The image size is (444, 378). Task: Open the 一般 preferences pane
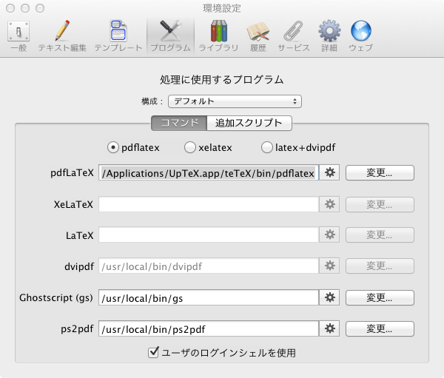[18, 36]
